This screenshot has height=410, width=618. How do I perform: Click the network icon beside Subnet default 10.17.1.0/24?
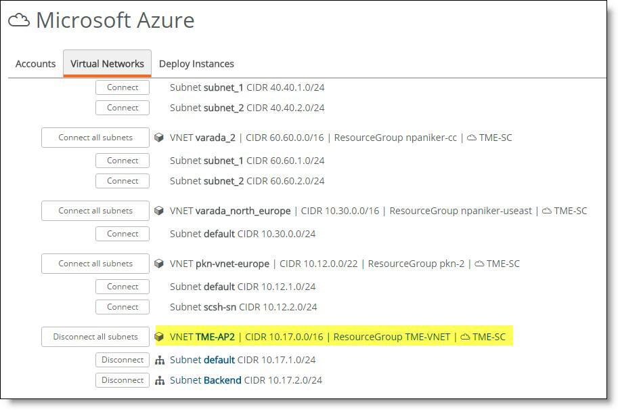click(x=160, y=360)
